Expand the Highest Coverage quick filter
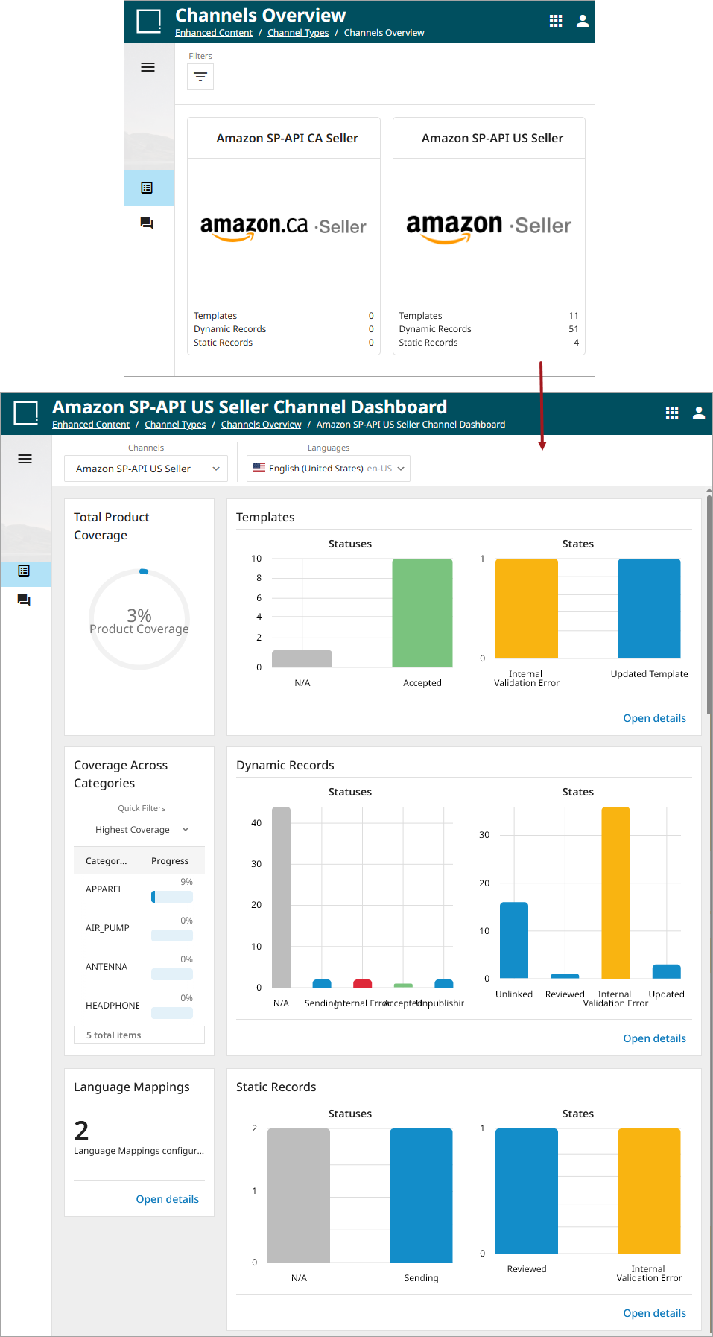The height and width of the screenshot is (1337, 713). click(x=142, y=830)
